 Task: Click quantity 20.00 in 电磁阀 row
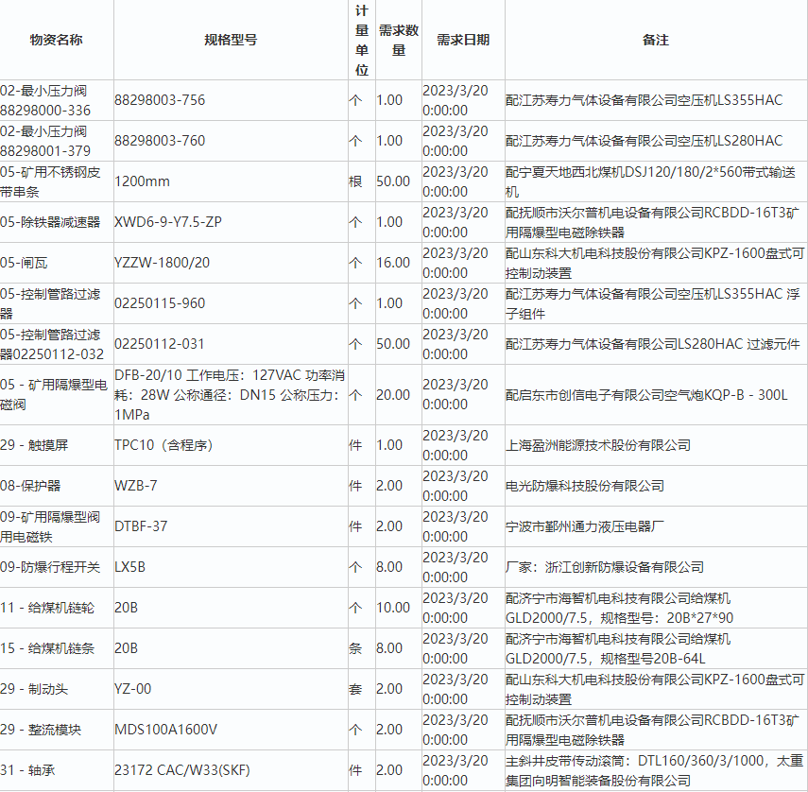pos(399,395)
